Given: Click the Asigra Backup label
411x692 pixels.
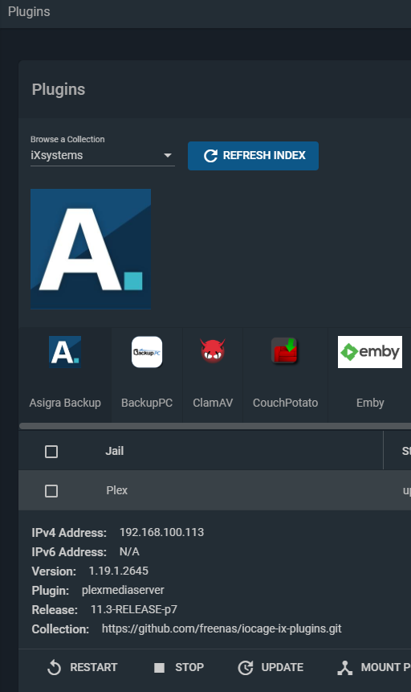Looking at the screenshot, I should click(x=65, y=403).
